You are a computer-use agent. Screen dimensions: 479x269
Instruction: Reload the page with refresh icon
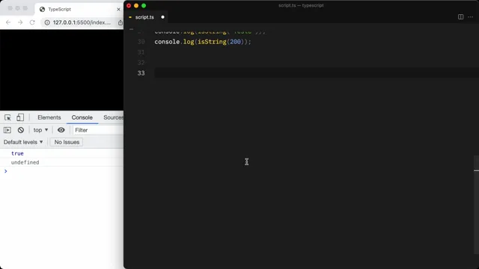coord(32,22)
